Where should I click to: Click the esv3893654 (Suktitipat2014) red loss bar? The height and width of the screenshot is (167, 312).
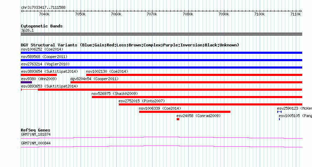[x=39, y=75]
